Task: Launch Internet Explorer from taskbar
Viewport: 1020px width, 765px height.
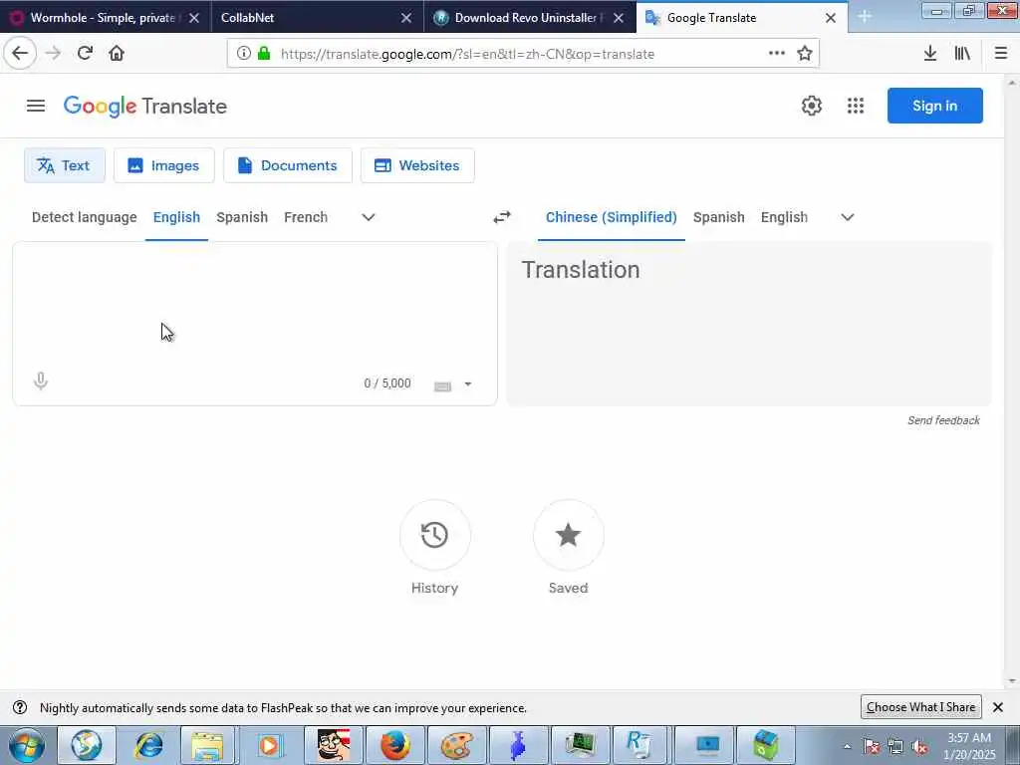Action: click(x=148, y=745)
